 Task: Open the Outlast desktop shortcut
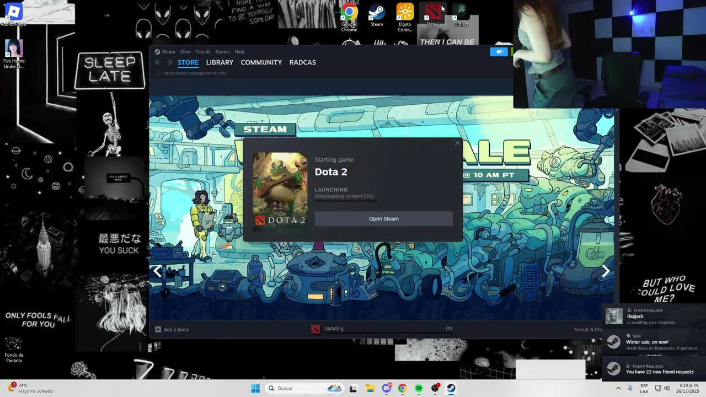pyautogui.click(x=461, y=14)
